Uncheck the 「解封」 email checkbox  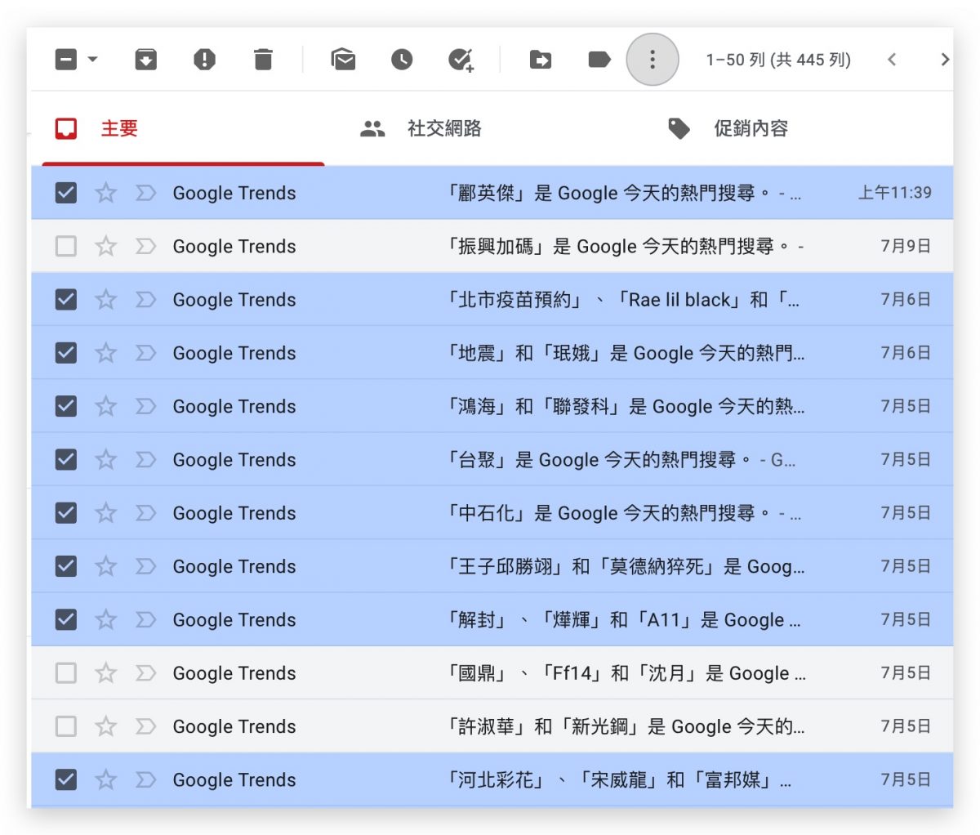pyautogui.click(x=66, y=620)
